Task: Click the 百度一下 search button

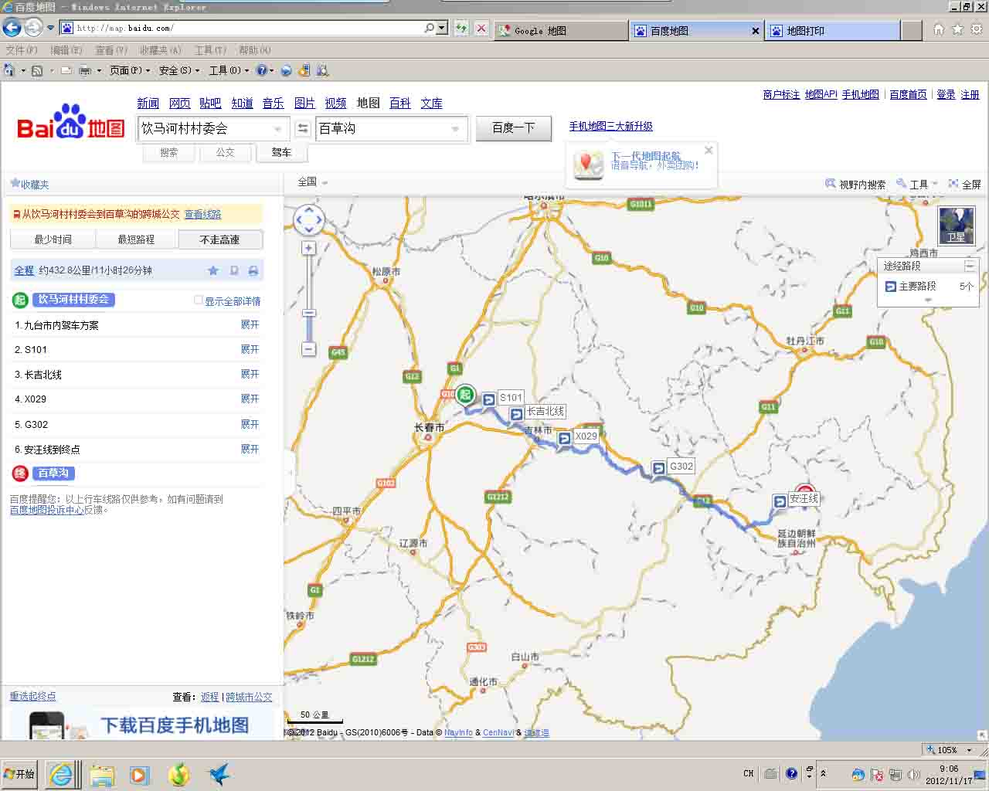Action: [514, 128]
